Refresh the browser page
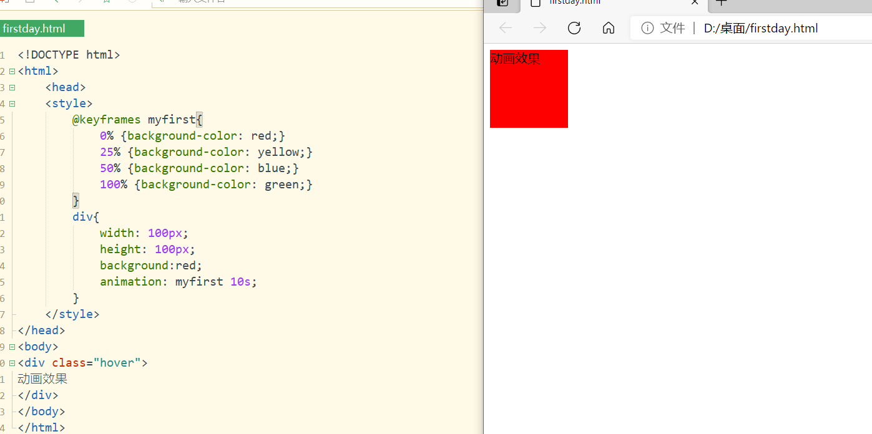 (x=574, y=28)
